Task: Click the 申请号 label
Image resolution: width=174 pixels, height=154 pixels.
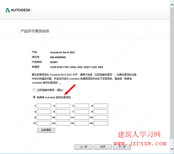Action: 36,67
